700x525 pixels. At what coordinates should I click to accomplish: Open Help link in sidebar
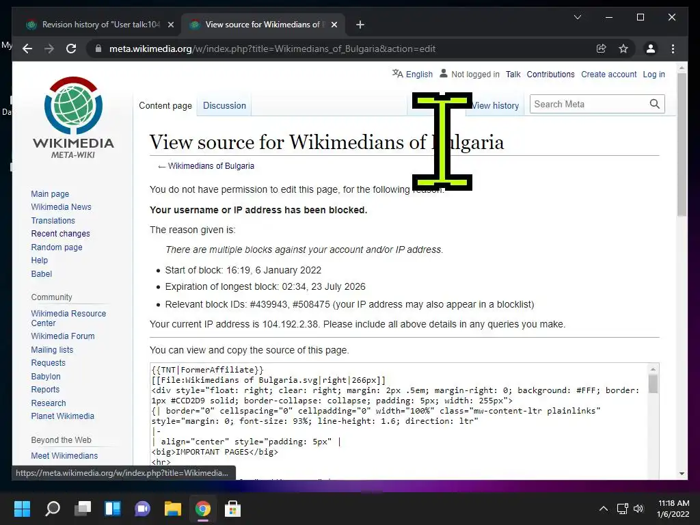pos(39,260)
